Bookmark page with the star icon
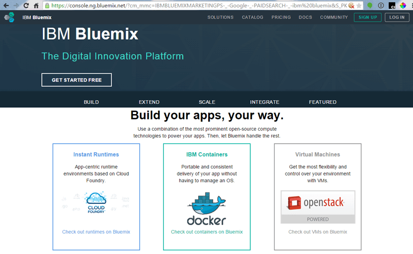Viewport: 413px width, 254px height. coord(359,6)
